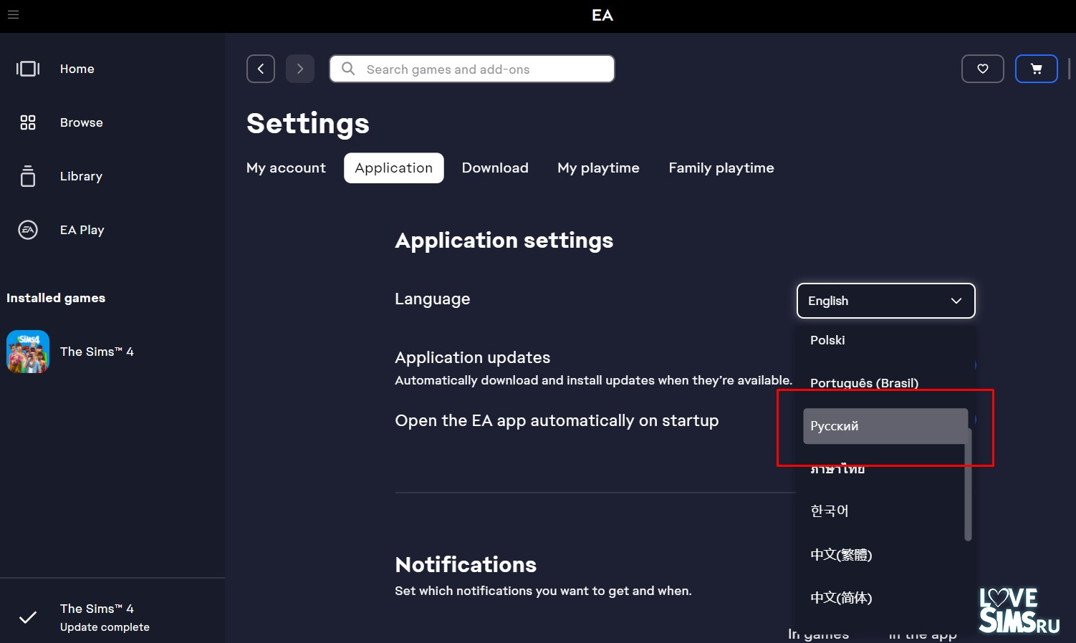Switch to the Family playtime tab
This screenshot has width=1076, height=643.
(721, 168)
